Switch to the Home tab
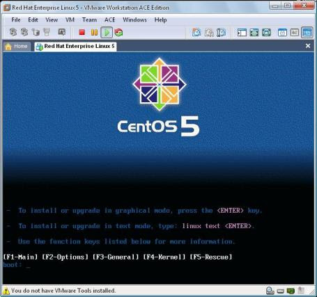317x297 pixels. tap(17, 47)
